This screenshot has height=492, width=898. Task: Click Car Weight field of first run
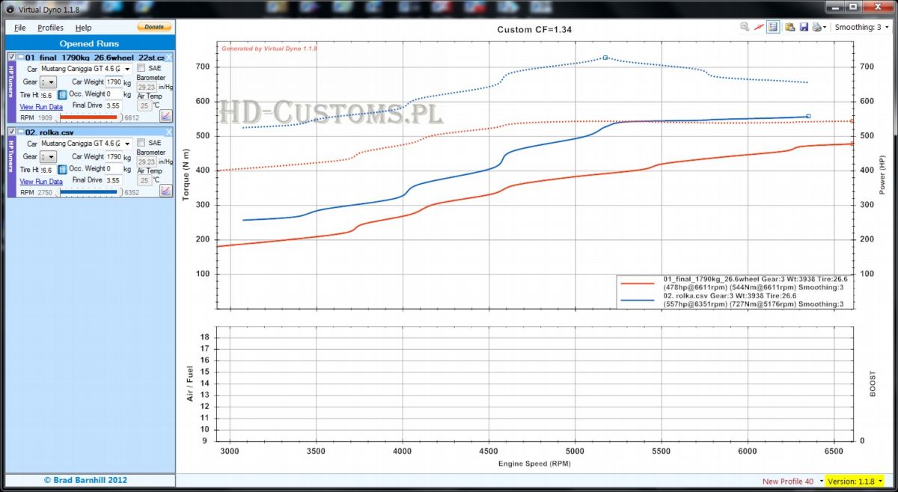[114, 82]
